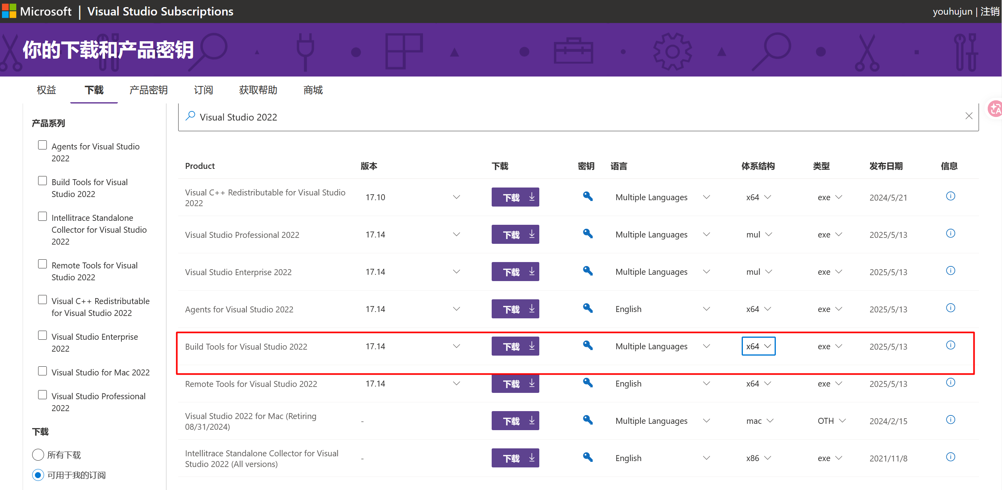
Task: Download Intellitrace Standalone Collector
Action: coord(515,458)
